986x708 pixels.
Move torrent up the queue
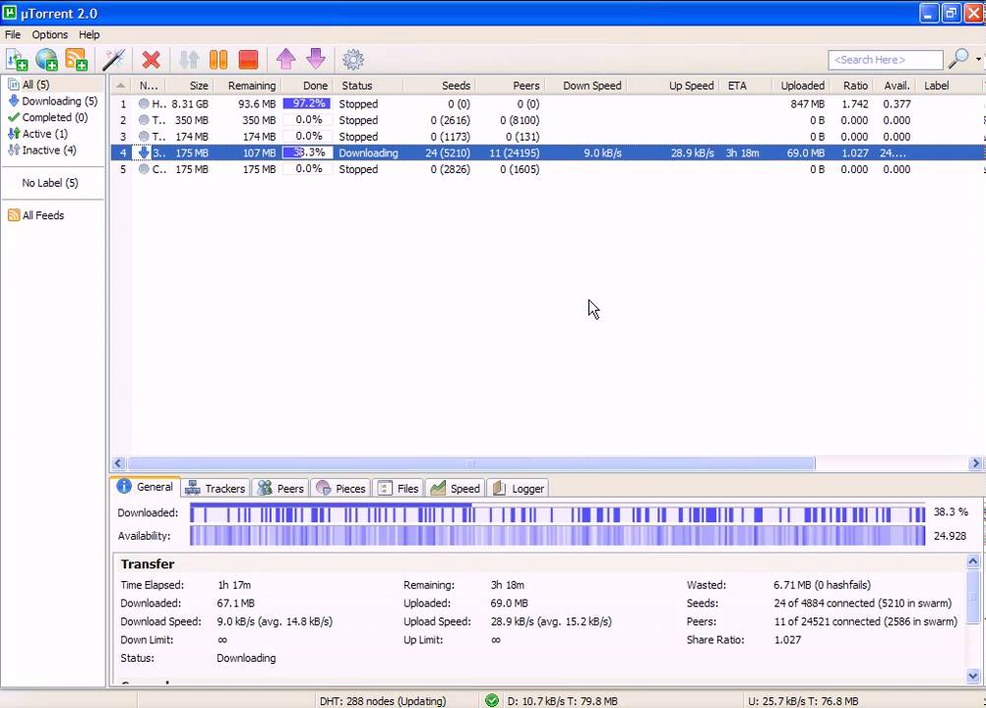[x=285, y=60]
